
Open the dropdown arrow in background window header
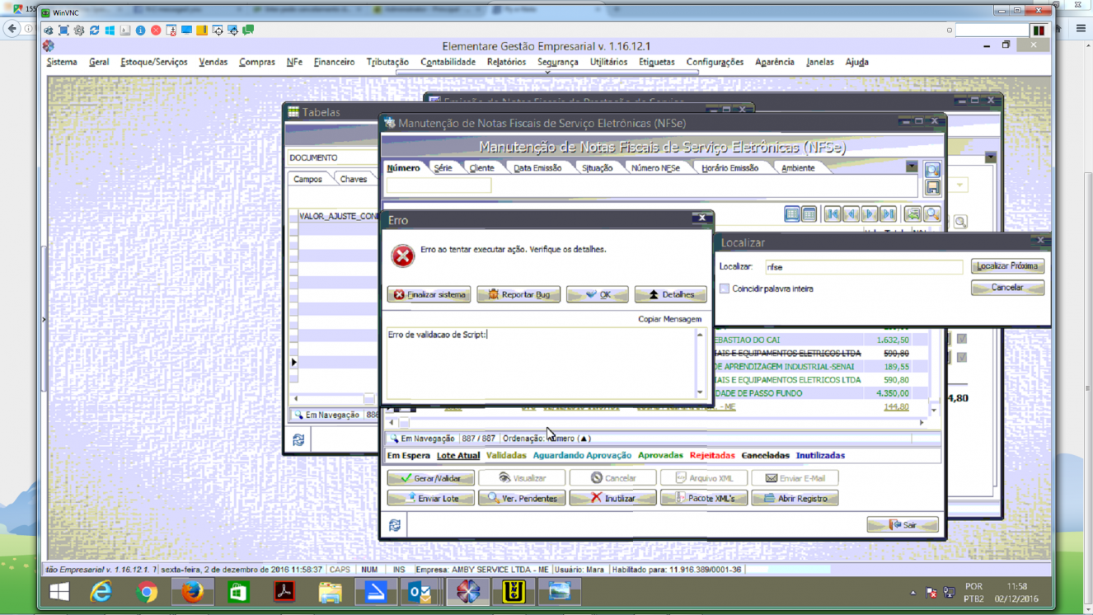click(991, 157)
